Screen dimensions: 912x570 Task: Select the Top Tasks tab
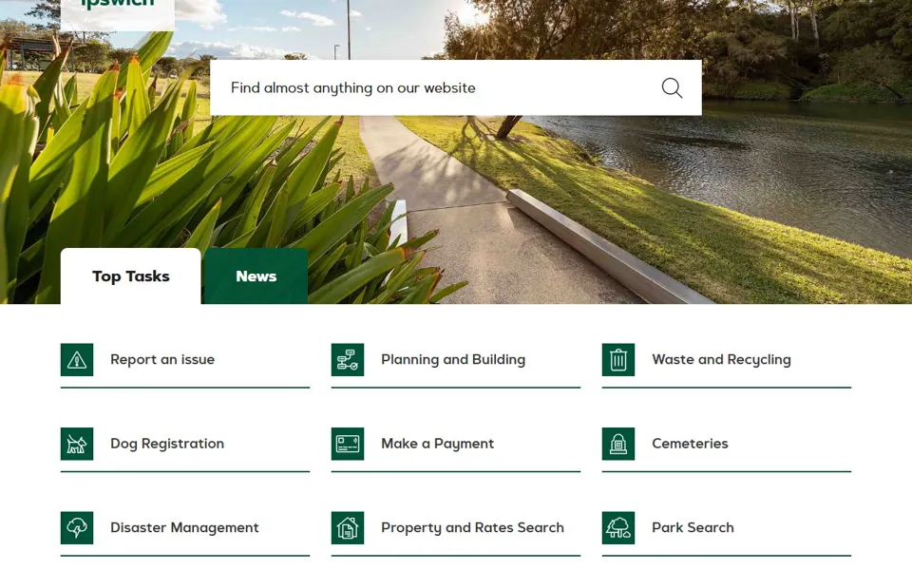pos(131,276)
